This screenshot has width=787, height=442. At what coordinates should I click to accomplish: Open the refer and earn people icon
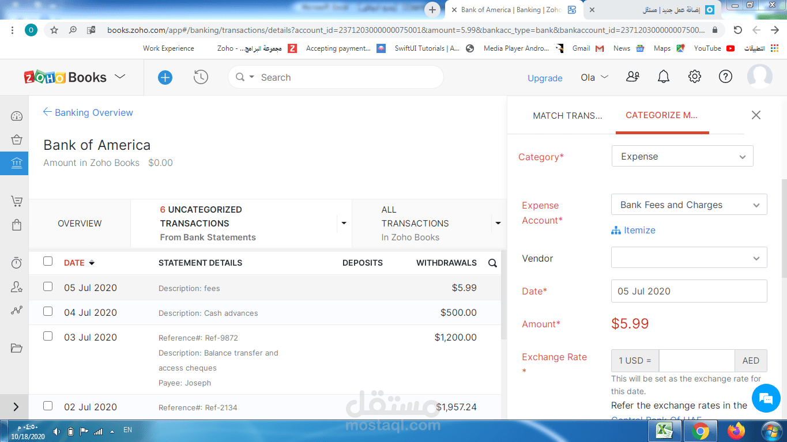point(632,77)
